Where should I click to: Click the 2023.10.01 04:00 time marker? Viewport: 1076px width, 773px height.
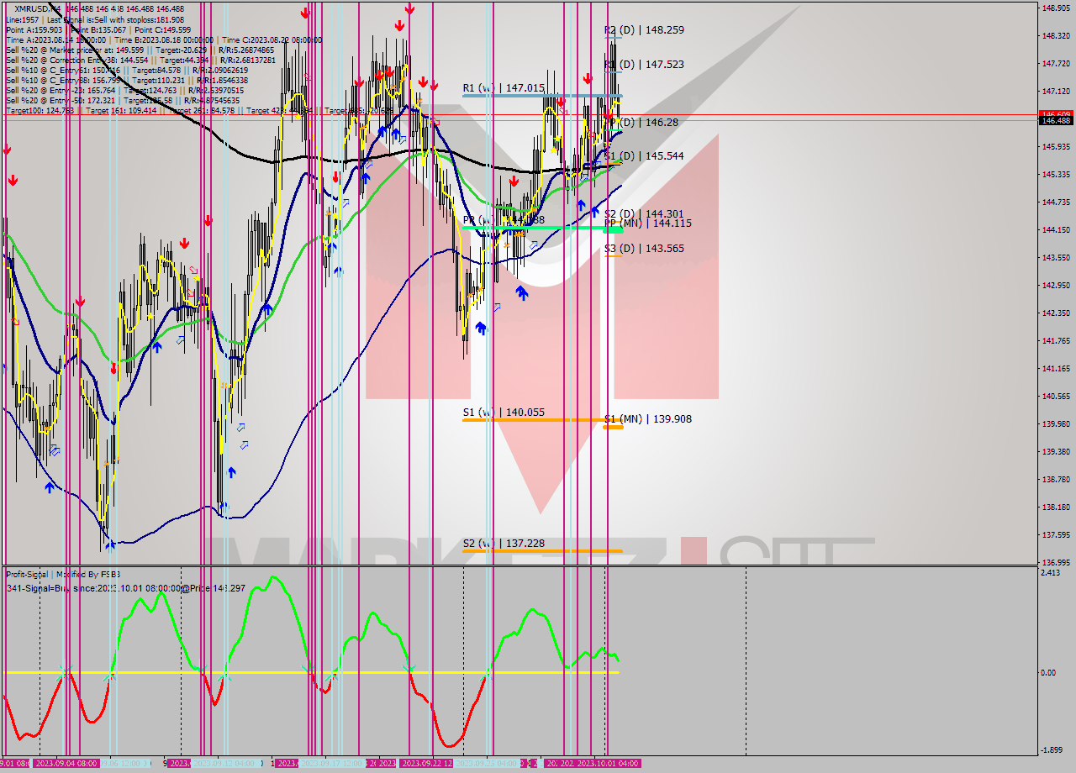[x=608, y=763]
